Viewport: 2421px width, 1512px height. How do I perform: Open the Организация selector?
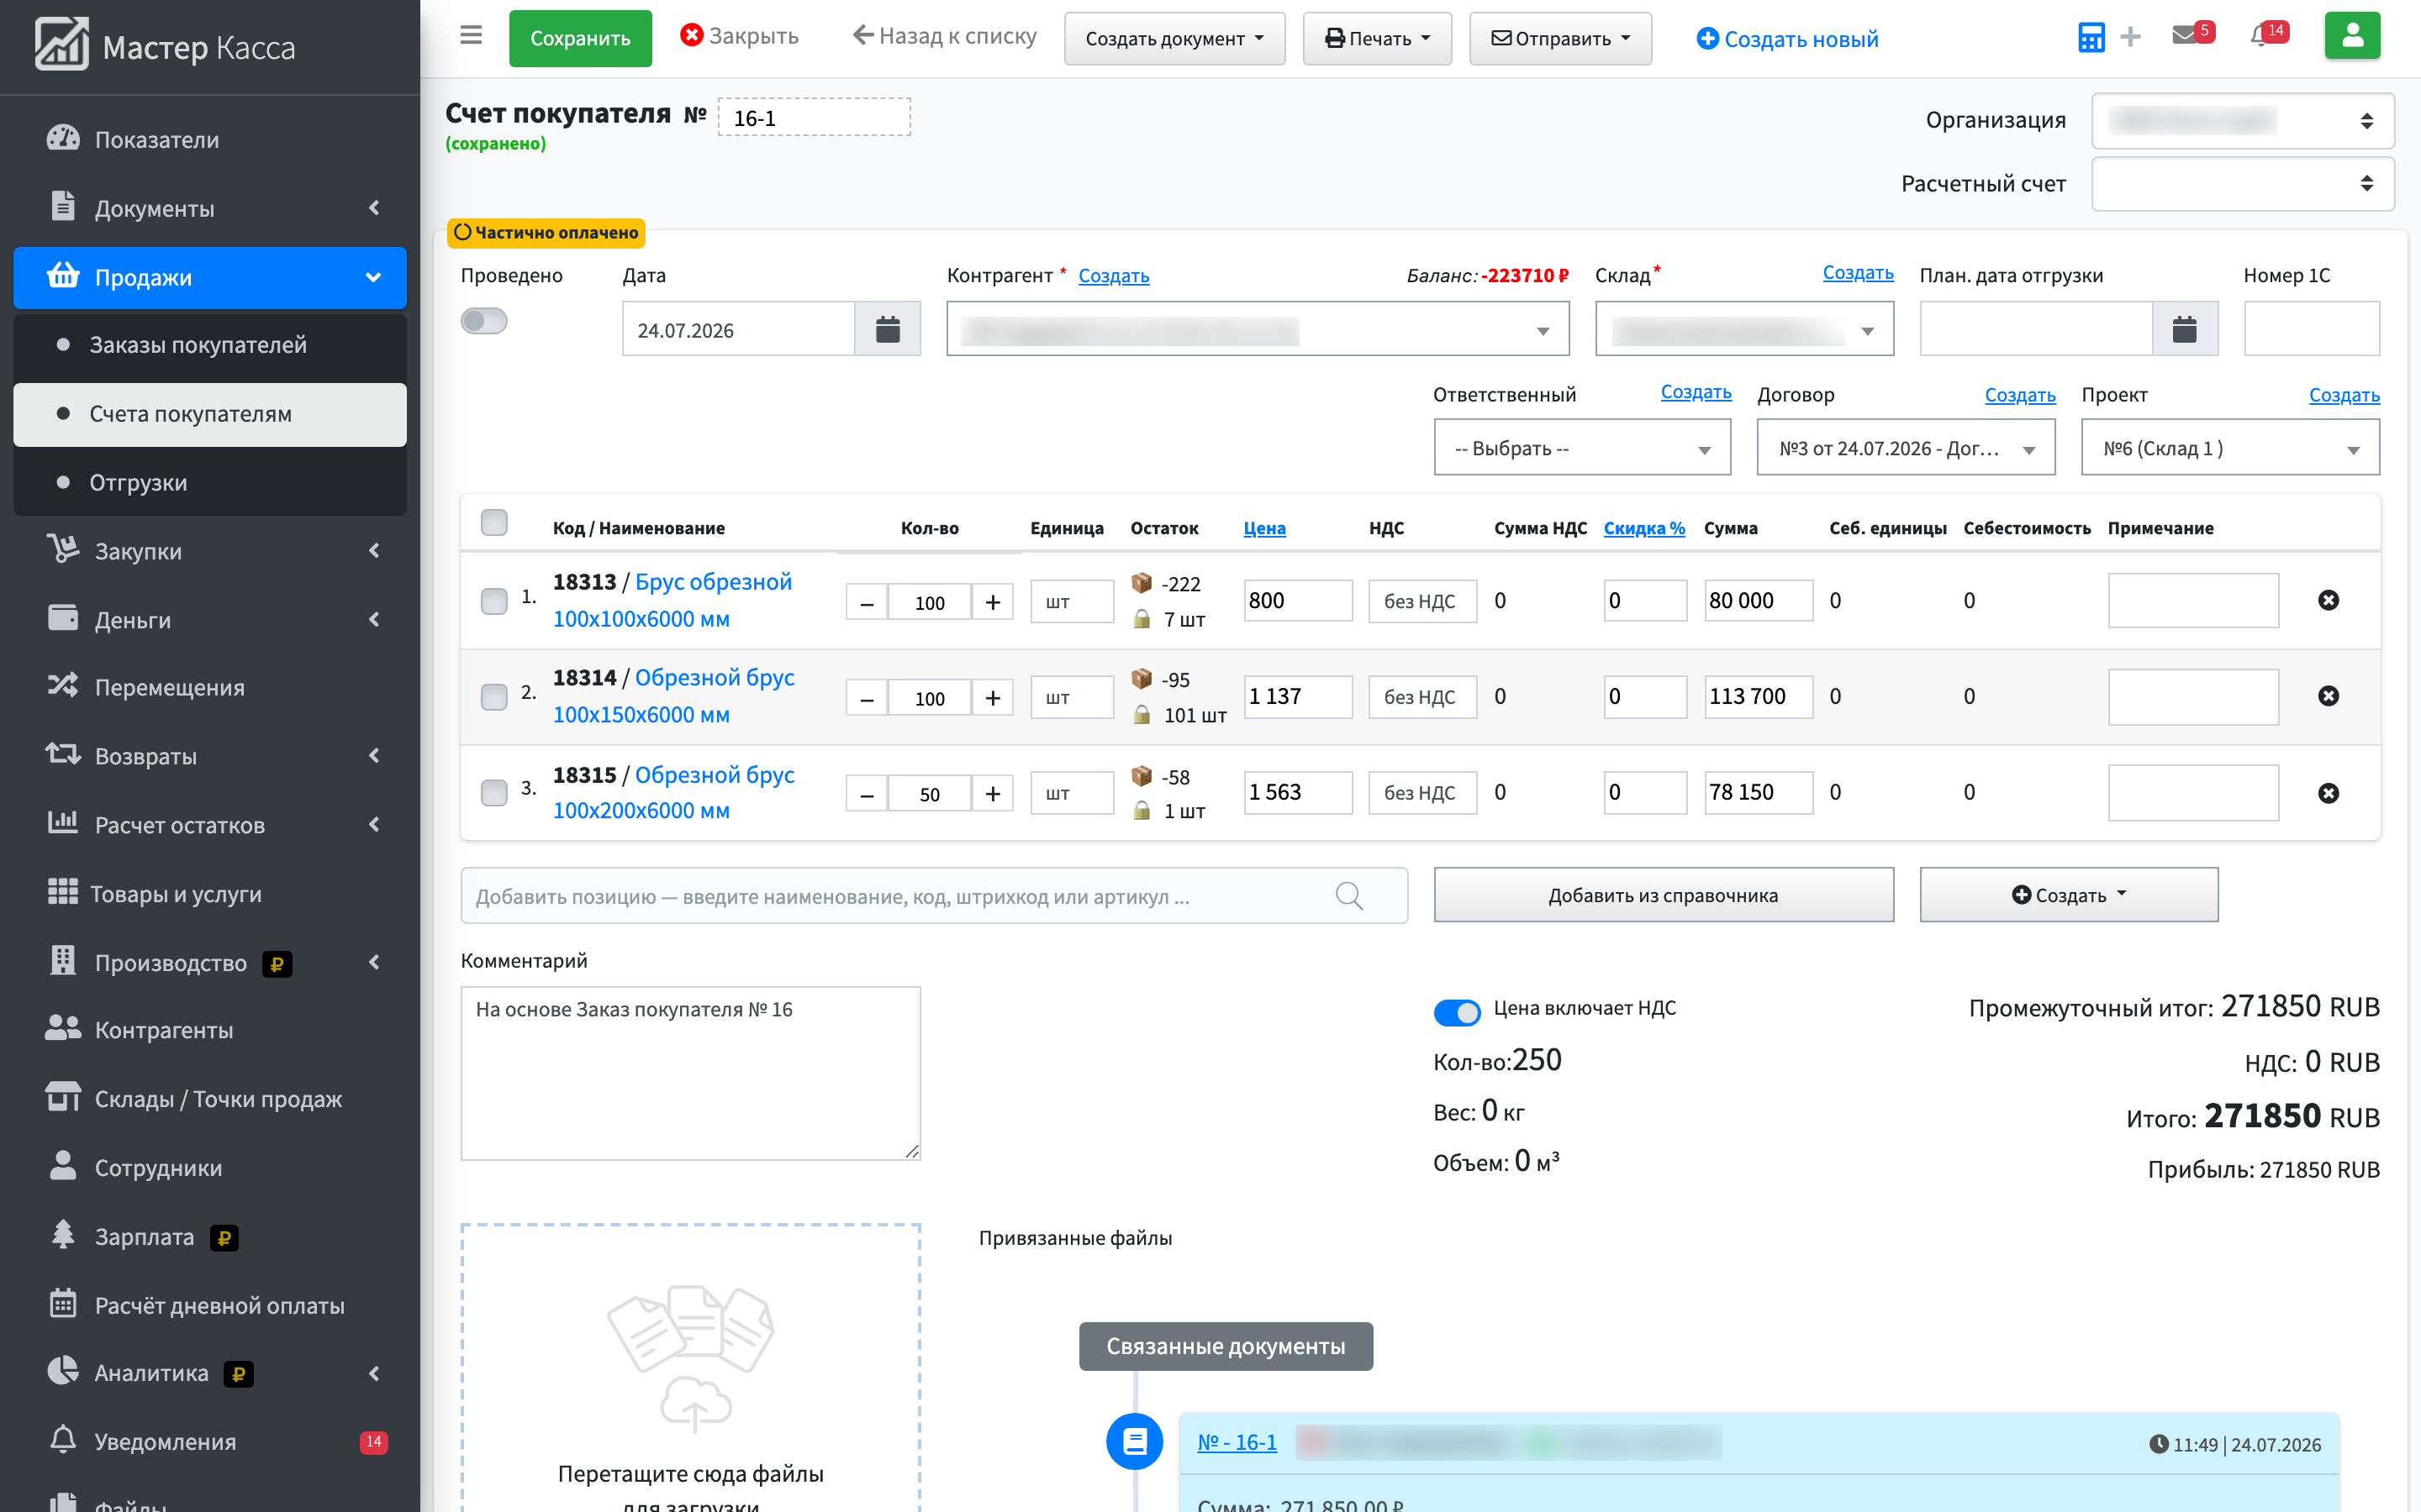[2243, 121]
